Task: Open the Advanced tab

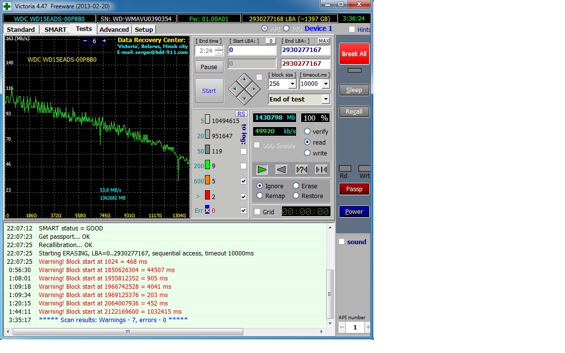Action: coord(114,29)
